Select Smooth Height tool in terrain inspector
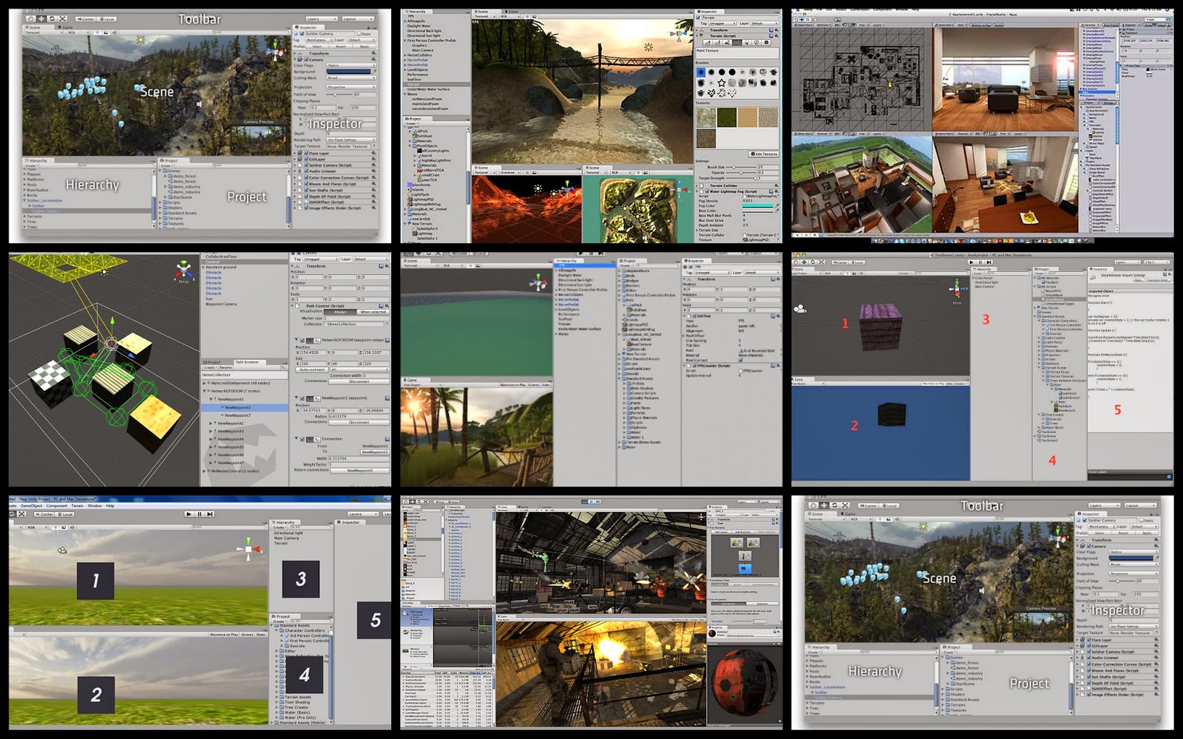The height and width of the screenshot is (739, 1183). pos(727,43)
